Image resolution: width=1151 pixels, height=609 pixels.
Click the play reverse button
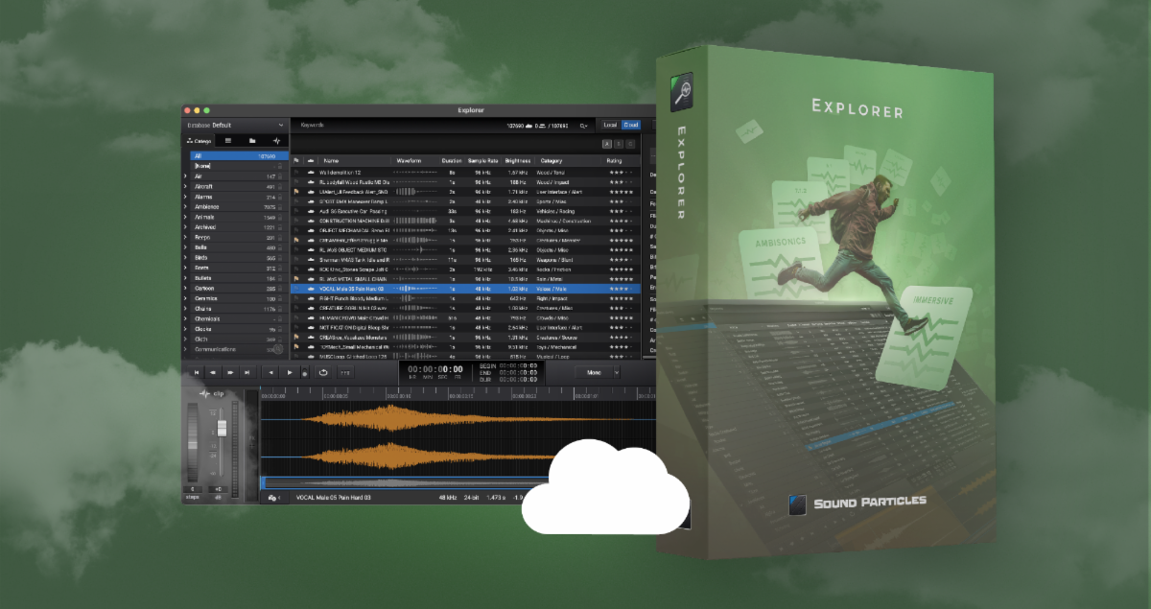pos(271,372)
